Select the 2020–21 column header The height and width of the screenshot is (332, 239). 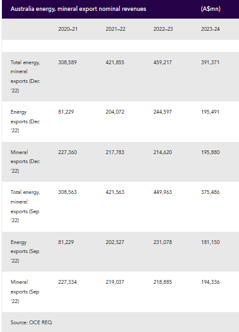pos(68,29)
